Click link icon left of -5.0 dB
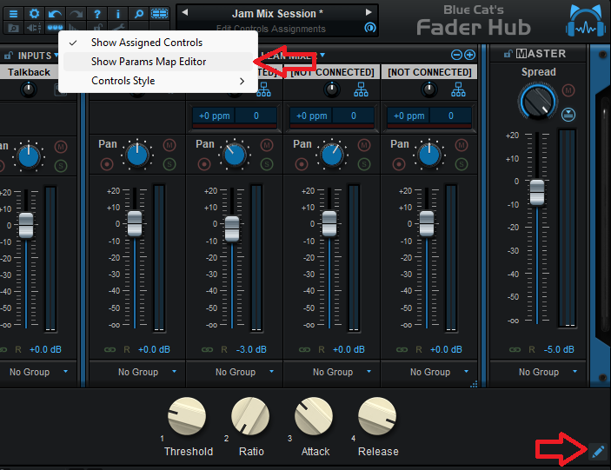 pos(515,350)
